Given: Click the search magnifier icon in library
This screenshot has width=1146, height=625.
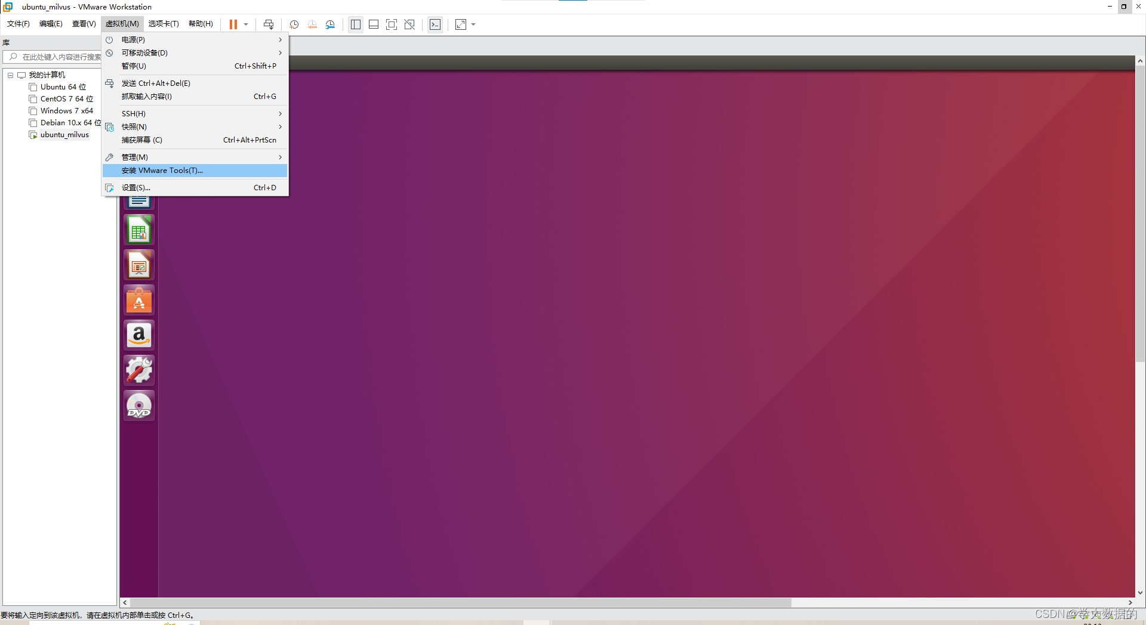Looking at the screenshot, I should tap(13, 57).
